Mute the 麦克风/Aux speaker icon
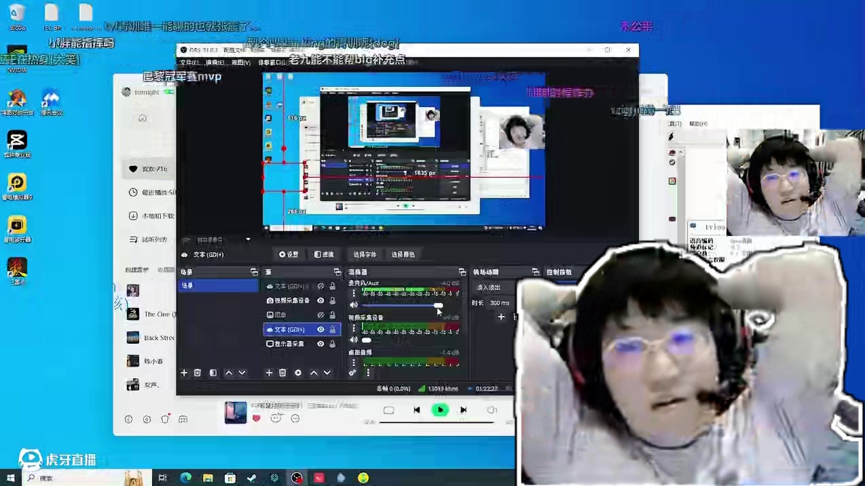 tap(353, 305)
